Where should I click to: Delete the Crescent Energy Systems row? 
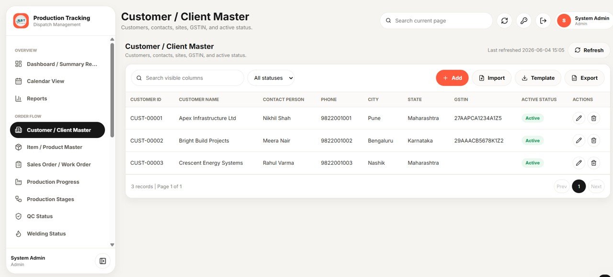[x=594, y=163]
